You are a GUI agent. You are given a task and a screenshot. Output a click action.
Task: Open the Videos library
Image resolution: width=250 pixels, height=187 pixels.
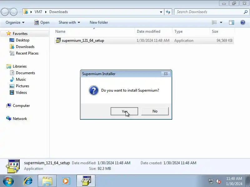[x=21, y=92]
